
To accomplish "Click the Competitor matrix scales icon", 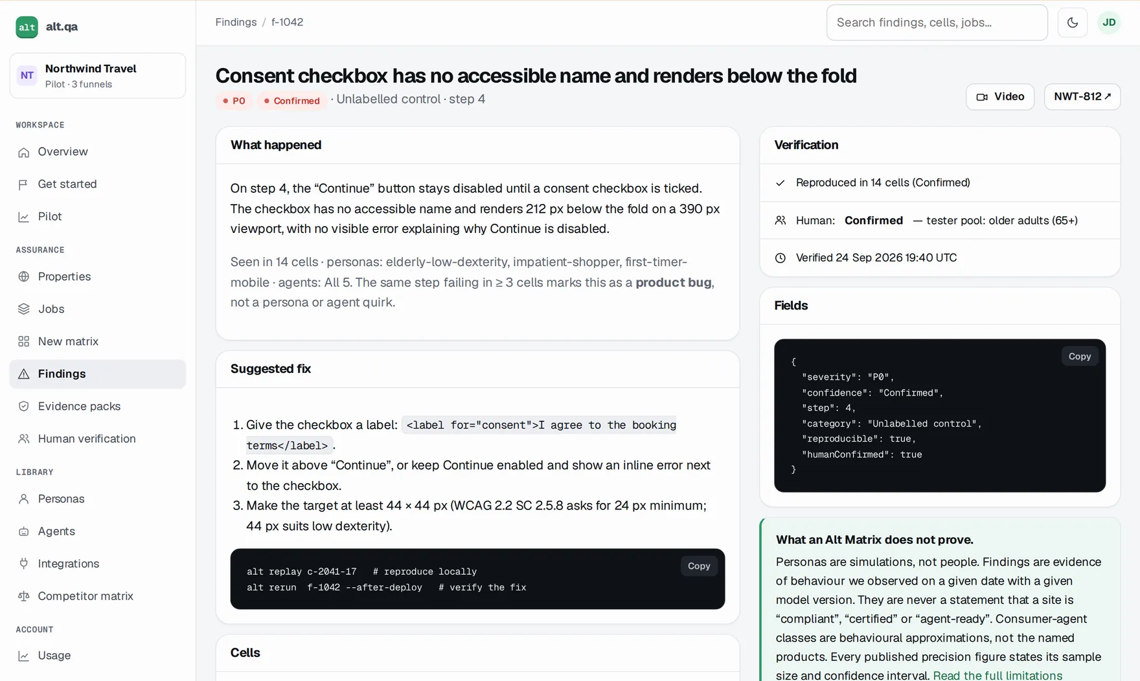I will coord(24,596).
